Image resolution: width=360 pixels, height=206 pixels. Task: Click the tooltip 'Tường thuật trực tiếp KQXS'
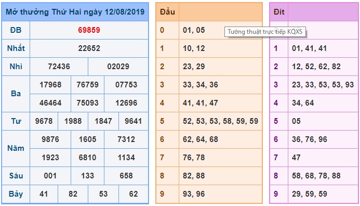click(265, 32)
